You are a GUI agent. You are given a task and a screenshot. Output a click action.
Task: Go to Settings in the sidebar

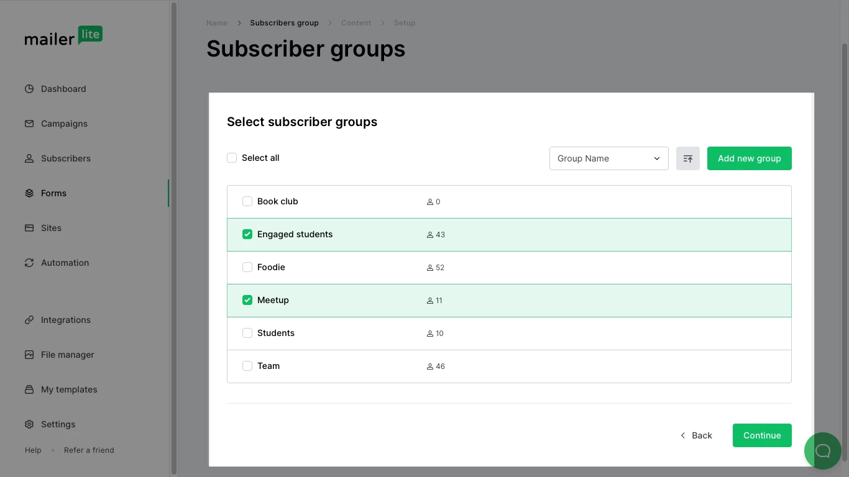pos(58,424)
